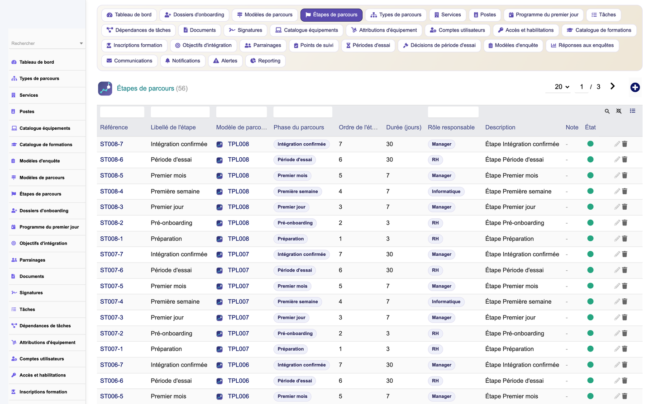Open the Réponses aux enquêtes tab
The width and height of the screenshot is (654, 404).
point(582,45)
